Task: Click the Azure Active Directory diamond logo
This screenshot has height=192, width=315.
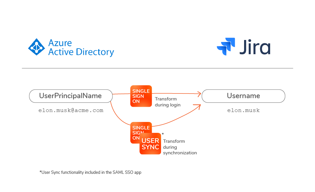Action: pyautogui.click(x=37, y=47)
